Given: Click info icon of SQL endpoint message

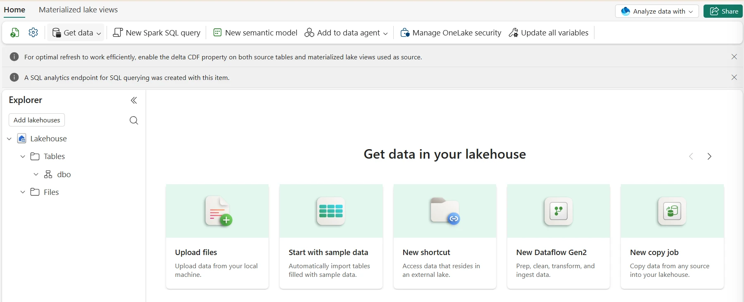Looking at the screenshot, I should [14, 77].
